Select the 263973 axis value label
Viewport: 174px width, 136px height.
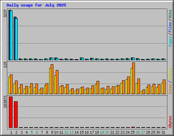(5, 102)
